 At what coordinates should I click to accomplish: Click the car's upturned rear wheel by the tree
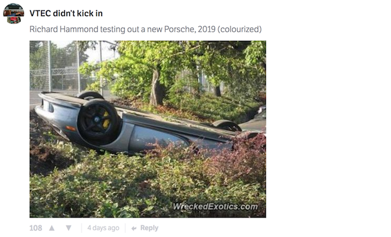click(x=227, y=126)
